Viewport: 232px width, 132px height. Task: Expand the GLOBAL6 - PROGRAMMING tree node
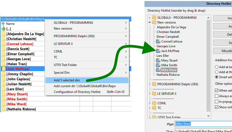[150, 18]
